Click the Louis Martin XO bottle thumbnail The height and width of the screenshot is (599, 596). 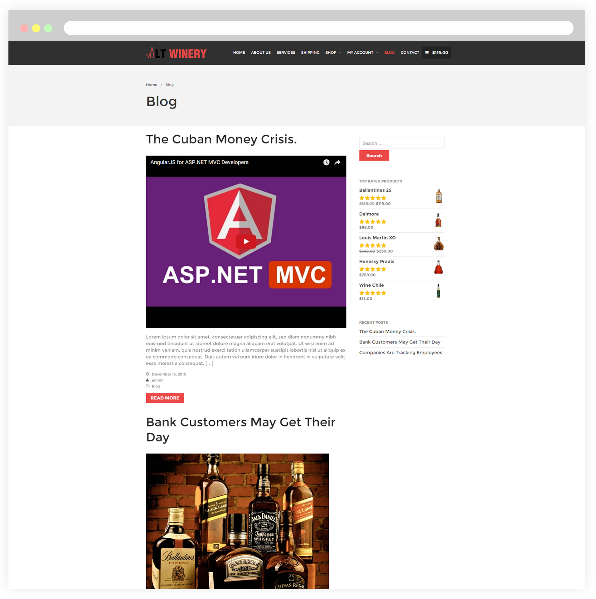click(x=439, y=244)
